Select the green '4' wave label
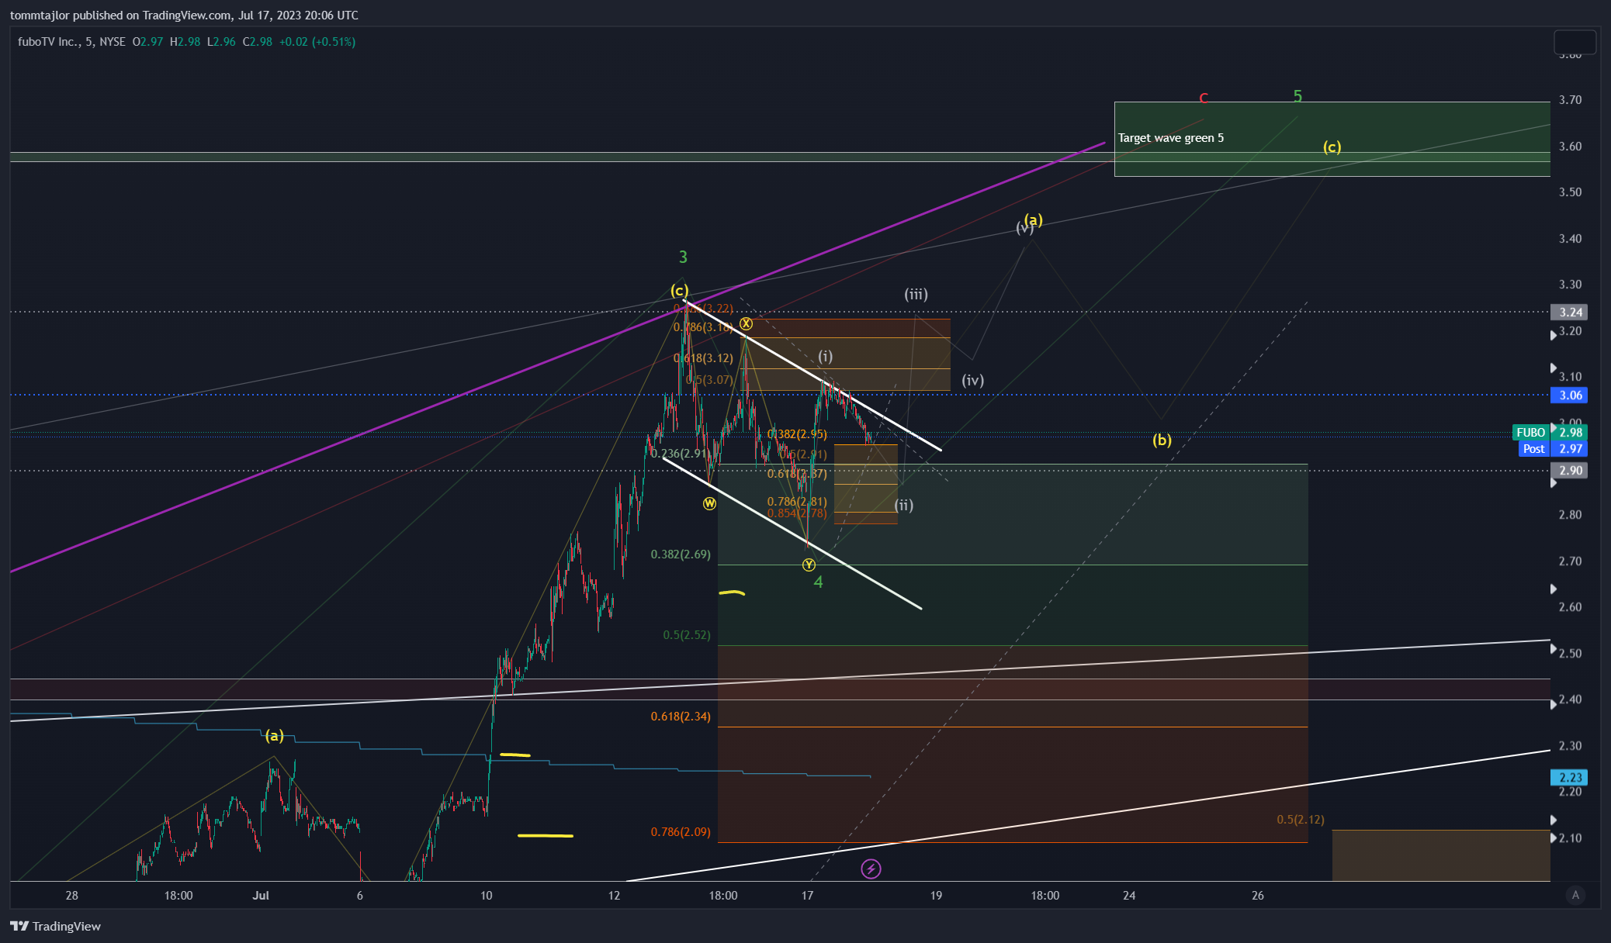Screen dimensions: 1611x943 tap(818, 582)
